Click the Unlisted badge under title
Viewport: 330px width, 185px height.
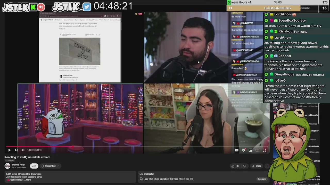[x=10, y=161]
